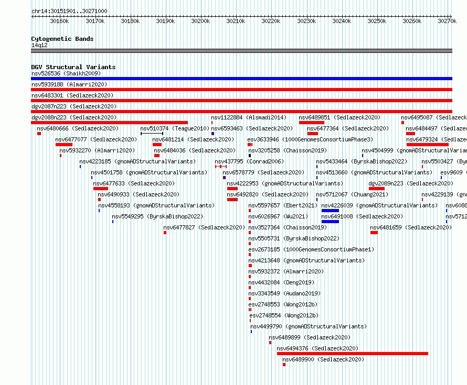Viewport: 467px width, 385px height.
Task: Click label esv2748553 (Wong2012b)
Action: click(283, 304)
